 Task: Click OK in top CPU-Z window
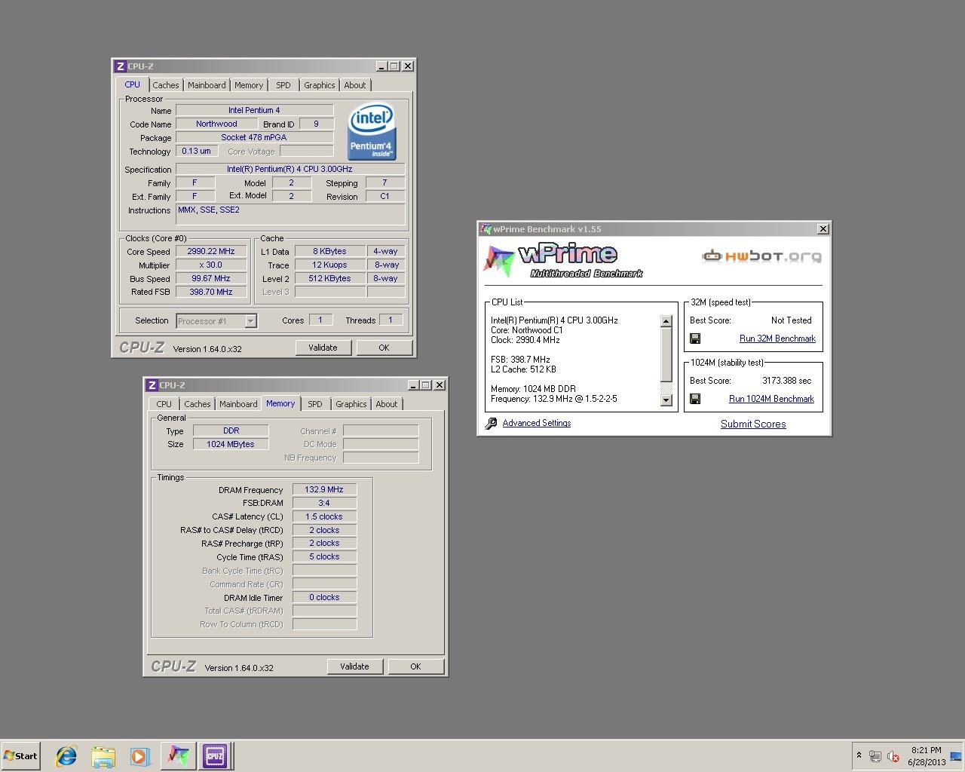click(x=384, y=348)
